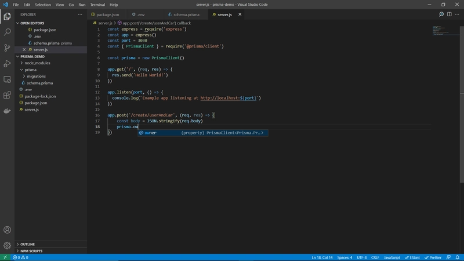The height and width of the screenshot is (261, 464).
Task: Open editor more actions ellipsis
Action: tap(457, 14)
